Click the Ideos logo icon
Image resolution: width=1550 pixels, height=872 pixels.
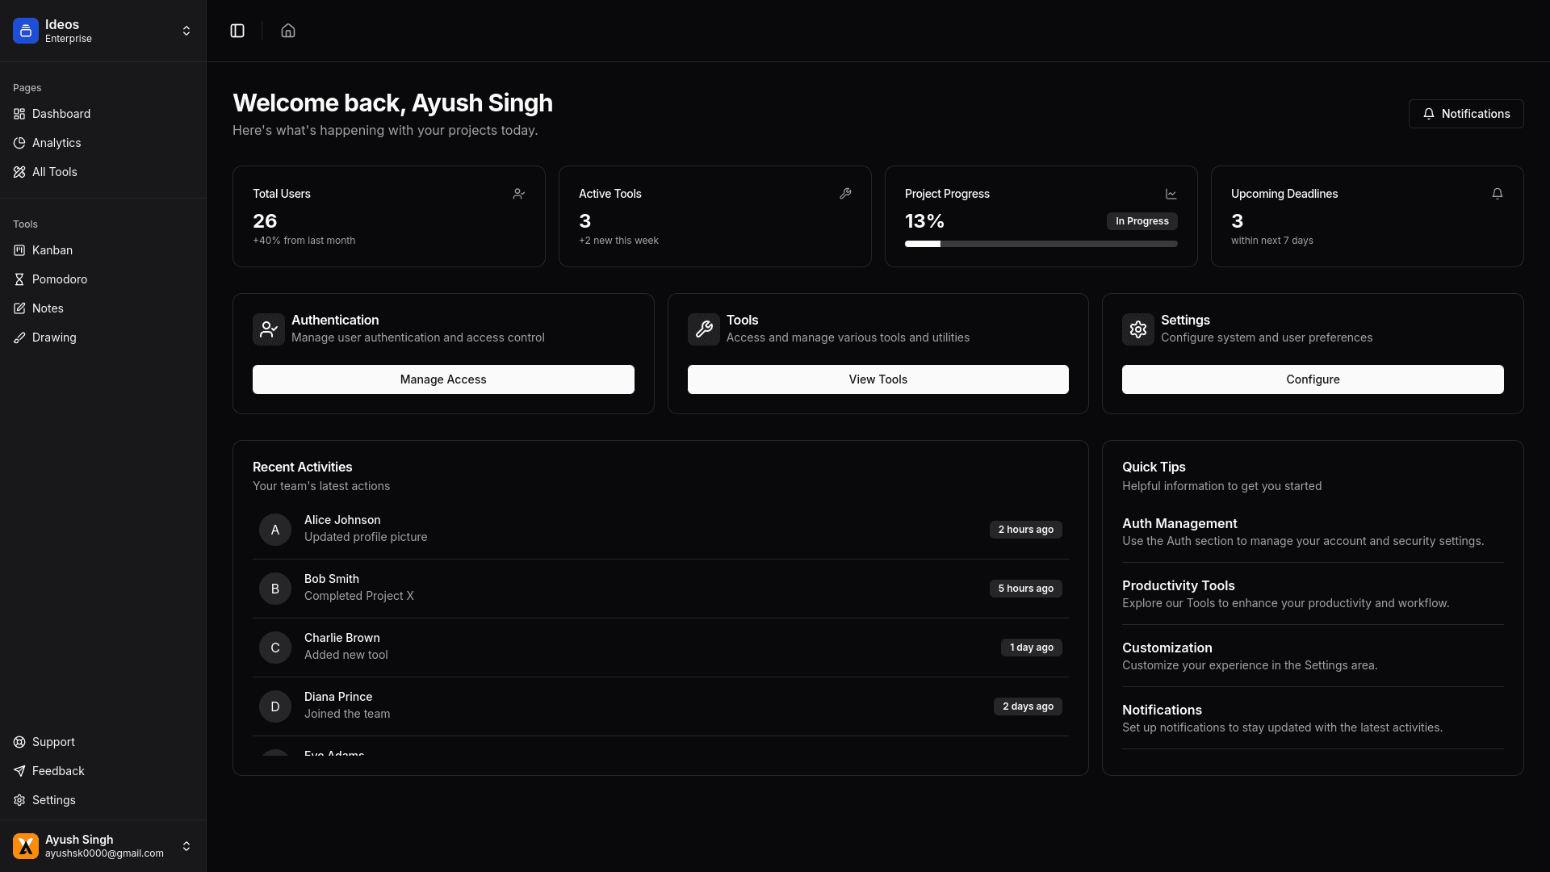click(x=26, y=31)
